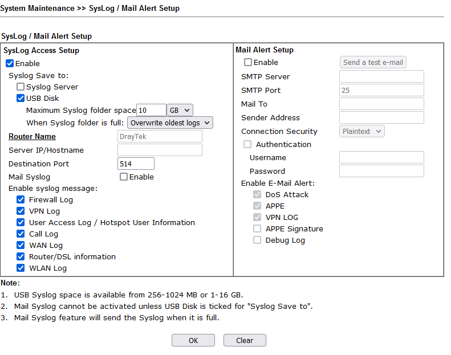Untick the USB Disk checkbox
451x355 pixels.
[21, 98]
